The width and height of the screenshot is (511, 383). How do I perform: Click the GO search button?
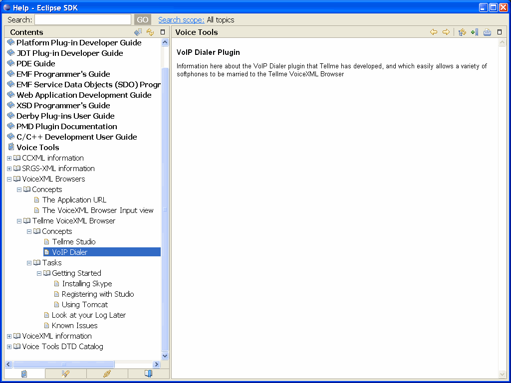pyautogui.click(x=142, y=19)
